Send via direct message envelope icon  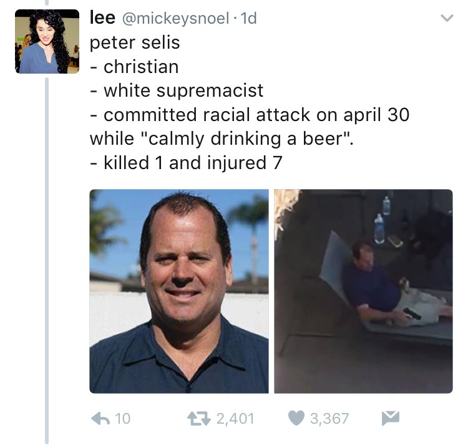point(390,418)
